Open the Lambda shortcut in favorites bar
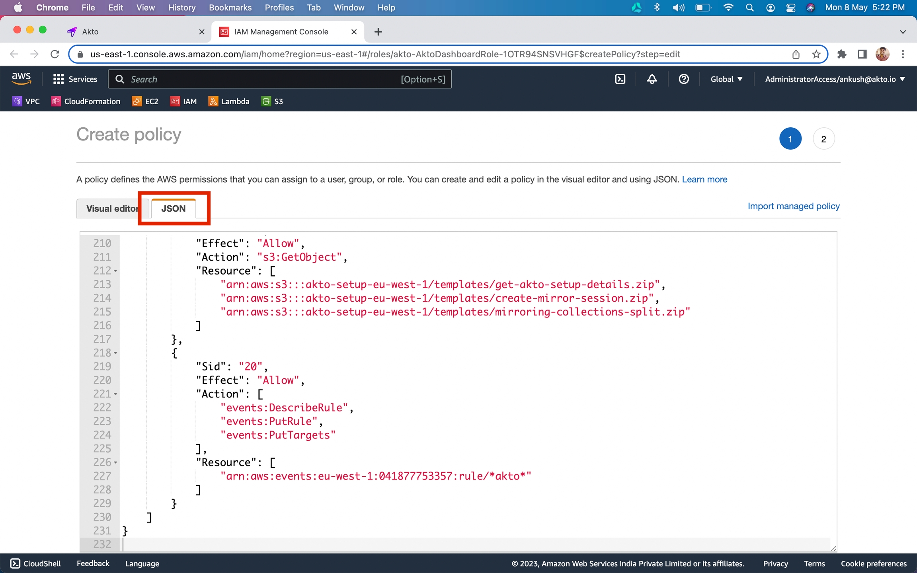 [229, 101]
